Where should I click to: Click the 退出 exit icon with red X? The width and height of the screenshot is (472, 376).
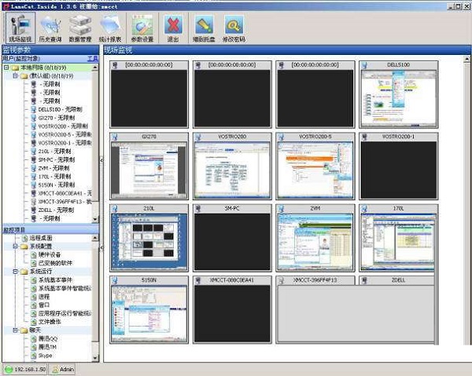[x=173, y=27]
